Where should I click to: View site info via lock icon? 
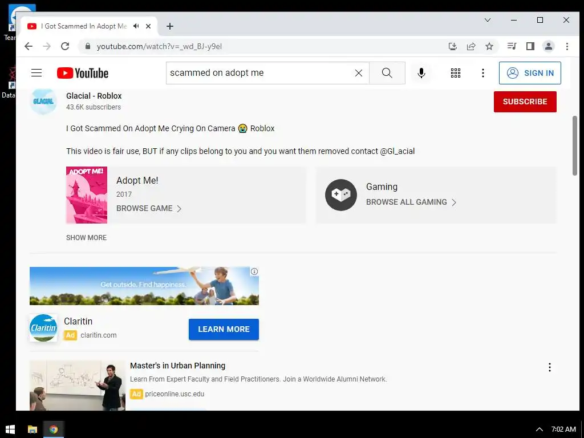[87, 46]
